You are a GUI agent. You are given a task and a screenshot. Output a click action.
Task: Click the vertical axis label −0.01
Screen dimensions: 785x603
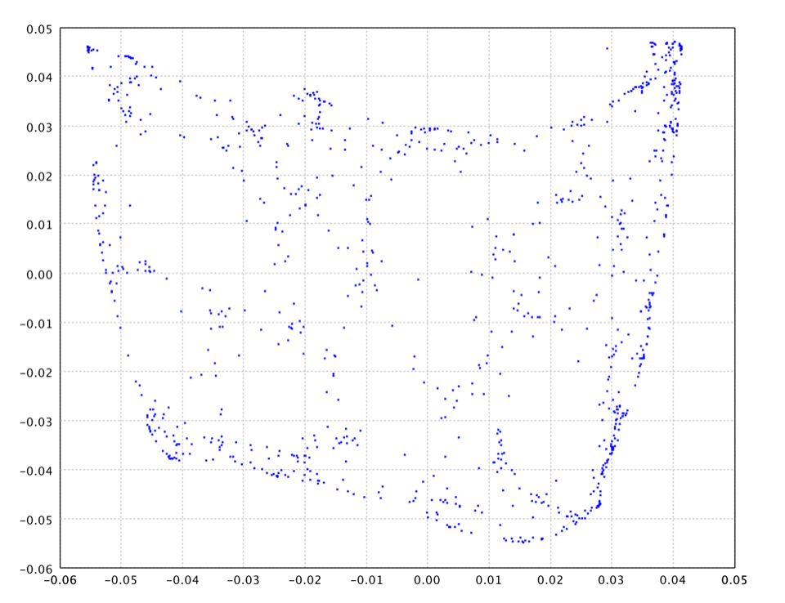pyautogui.click(x=36, y=324)
